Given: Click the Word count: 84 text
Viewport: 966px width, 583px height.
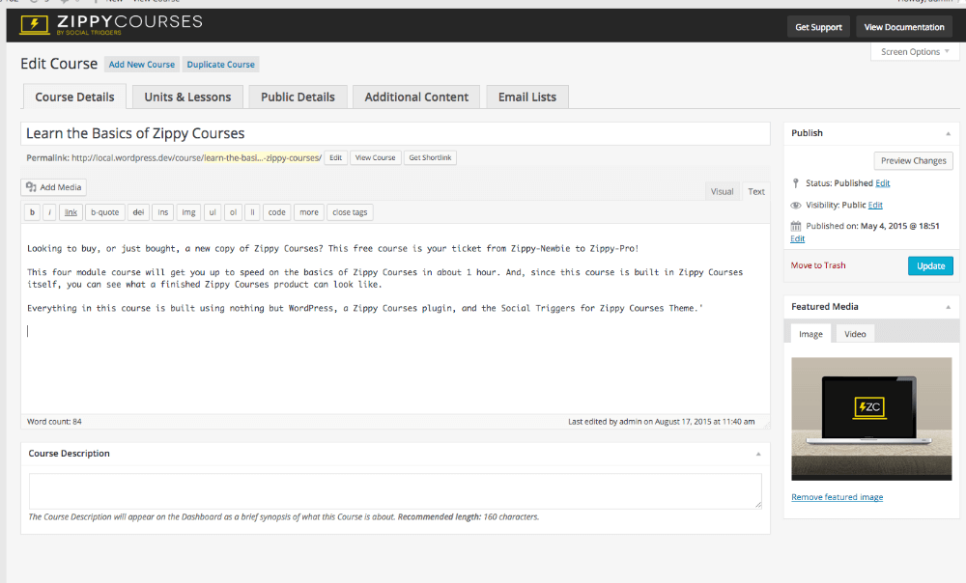Looking at the screenshot, I should (x=54, y=422).
